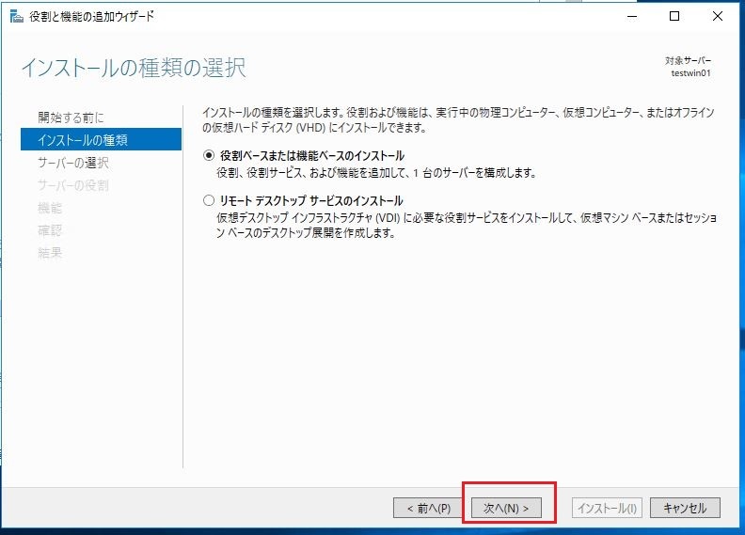
Task: Click the 結果 step in sidebar
Action: (50, 253)
